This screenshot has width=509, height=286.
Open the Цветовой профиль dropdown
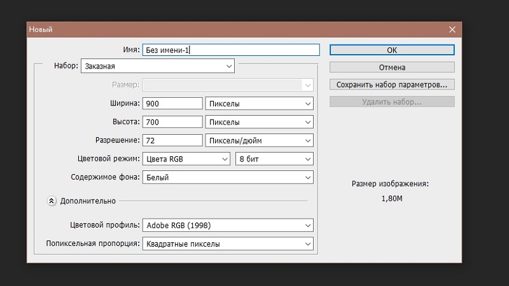coord(228,225)
